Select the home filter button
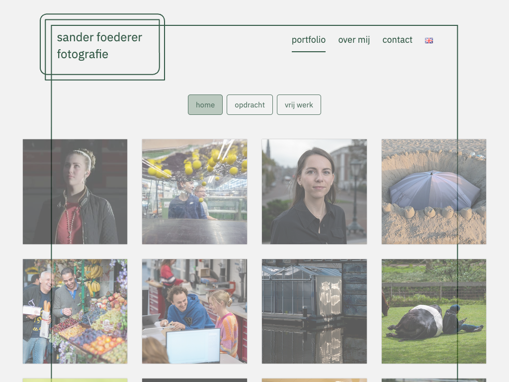 point(205,104)
